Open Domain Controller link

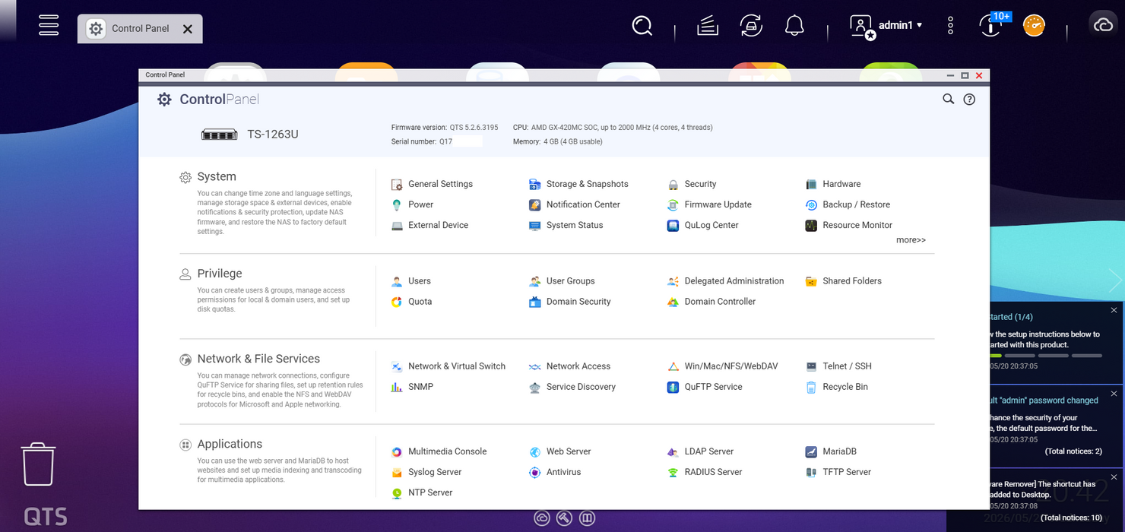tap(720, 302)
